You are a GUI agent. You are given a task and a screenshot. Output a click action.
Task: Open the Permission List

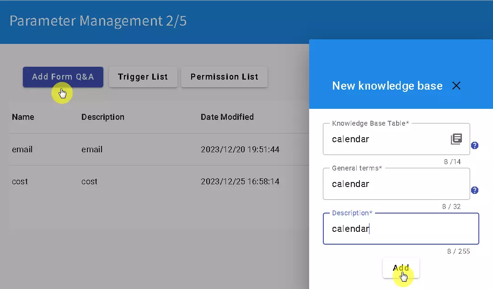pos(224,77)
